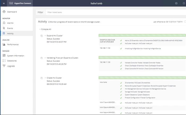Open the Upgrade page
This screenshot has height=115, width=186.
pos(11,66)
